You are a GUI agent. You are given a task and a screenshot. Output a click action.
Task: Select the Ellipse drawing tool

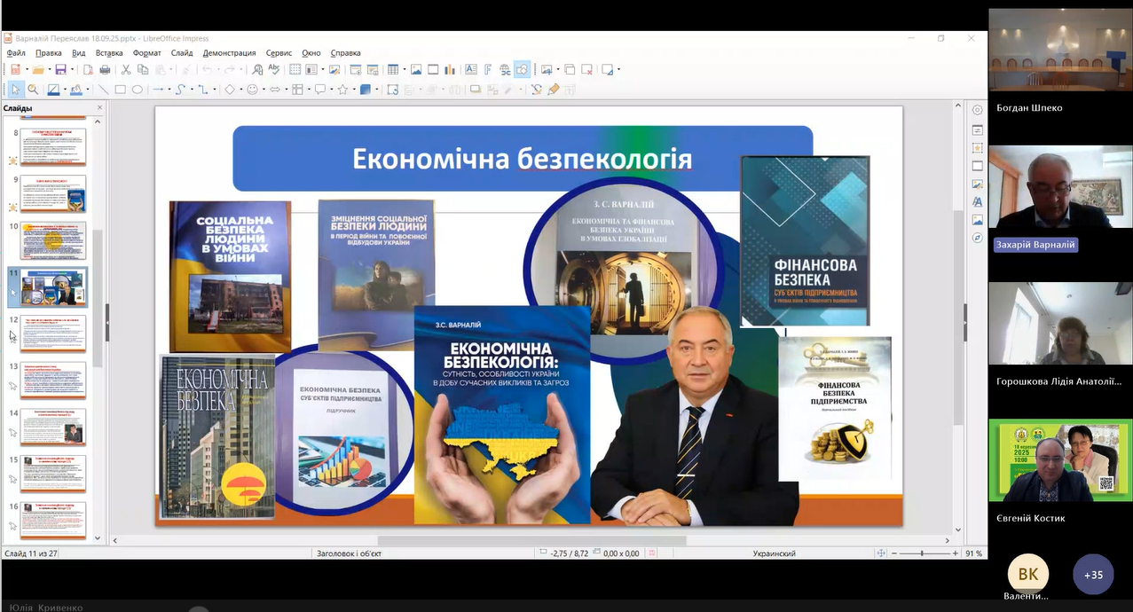(x=138, y=90)
